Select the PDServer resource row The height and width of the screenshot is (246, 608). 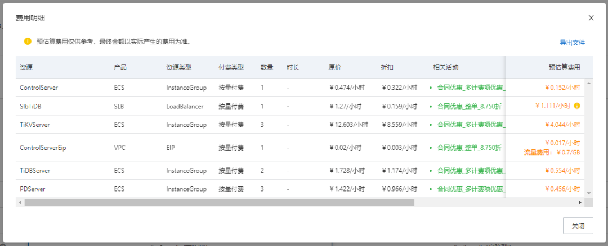[x=33, y=189]
